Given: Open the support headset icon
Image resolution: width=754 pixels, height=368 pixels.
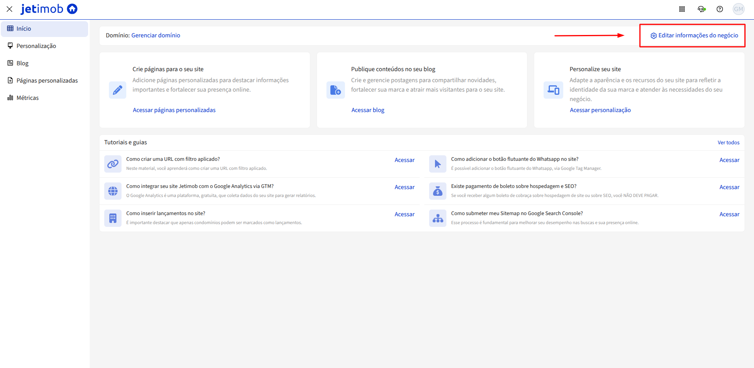Looking at the screenshot, I should [x=701, y=9].
